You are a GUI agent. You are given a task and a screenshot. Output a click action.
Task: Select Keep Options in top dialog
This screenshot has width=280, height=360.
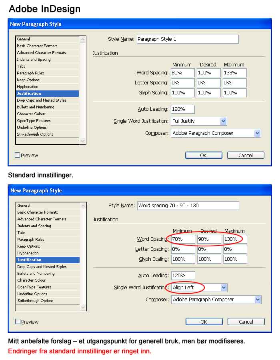pos(48,80)
